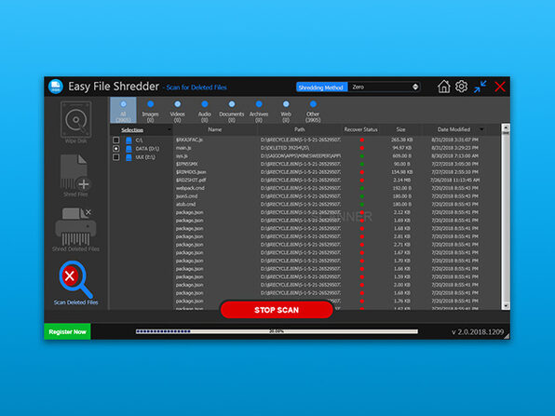Expand the Selection column dropdown arrow
The height and width of the screenshot is (416, 555).
(x=169, y=129)
